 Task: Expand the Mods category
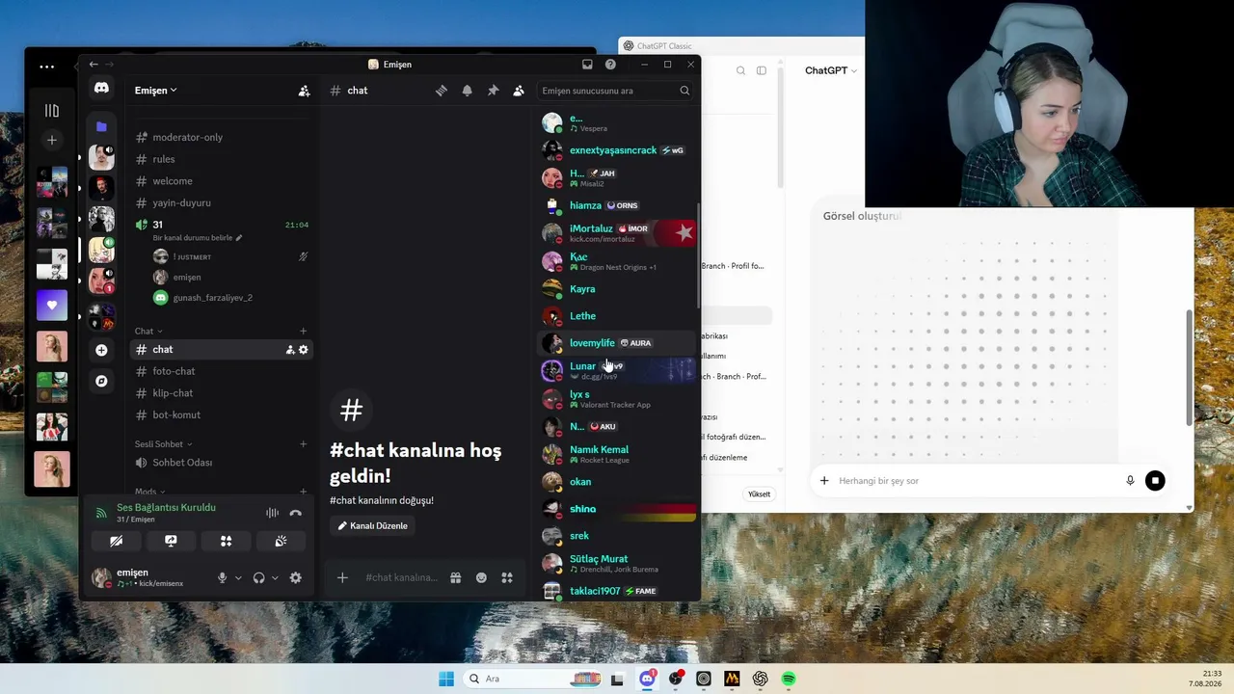pos(149,492)
